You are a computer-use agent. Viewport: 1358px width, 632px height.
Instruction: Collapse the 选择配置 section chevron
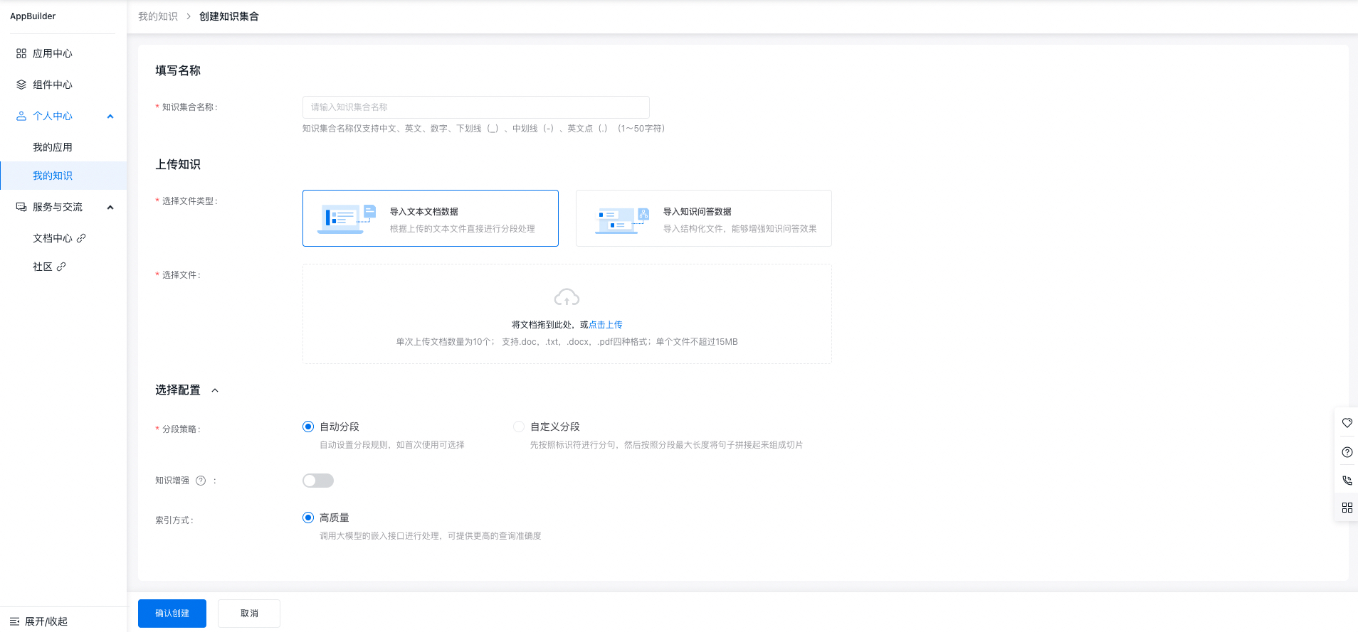click(x=215, y=390)
